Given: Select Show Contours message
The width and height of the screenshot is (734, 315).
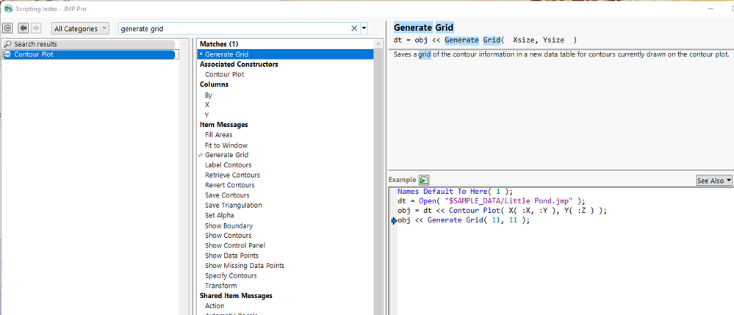Looking at the screenshot, I should tap(228, 236).
